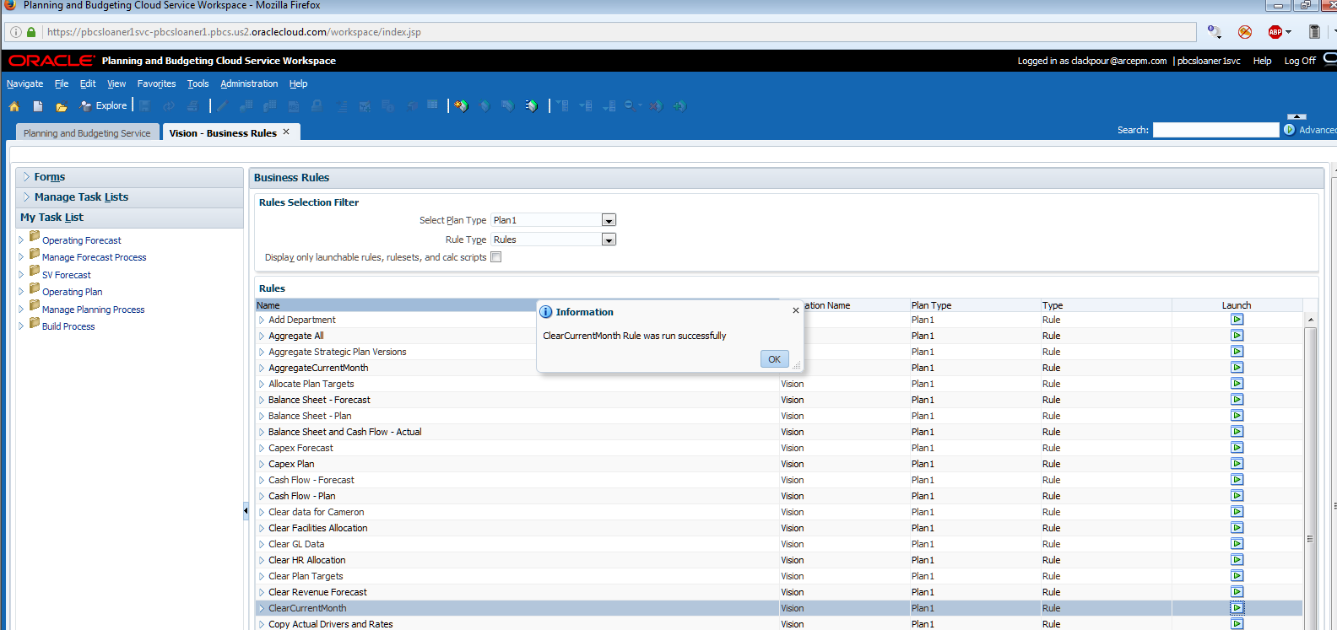Click the toolbar cube icon with yellow star
The height and width of the screenshot is (630, 1337).
click(461, 105)
